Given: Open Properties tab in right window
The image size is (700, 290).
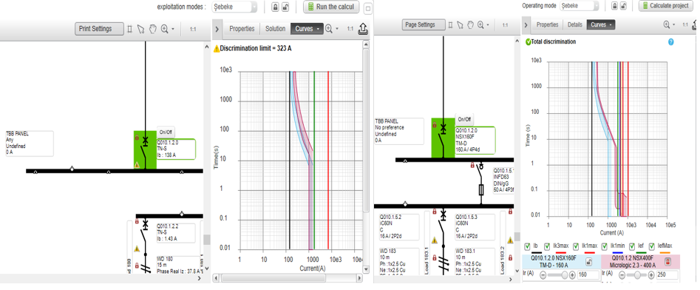Looking at the screenshot, I should (547, 25).
